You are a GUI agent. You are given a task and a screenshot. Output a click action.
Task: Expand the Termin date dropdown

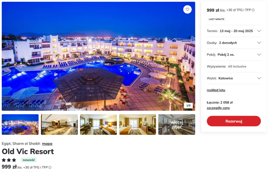pyautogui.click(x=234, y=31)
